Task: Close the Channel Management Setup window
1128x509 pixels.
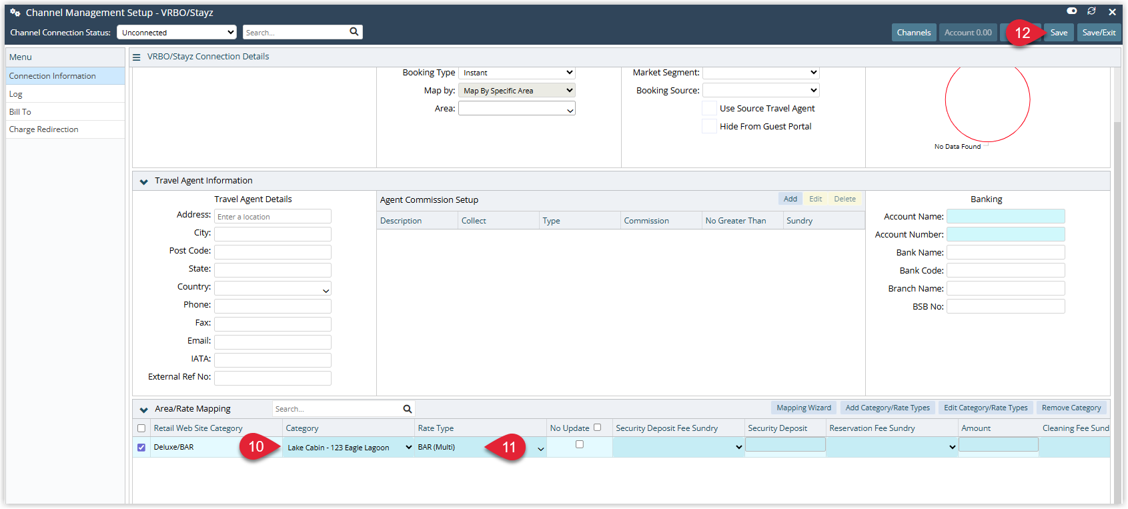Action: [1112, 12]
